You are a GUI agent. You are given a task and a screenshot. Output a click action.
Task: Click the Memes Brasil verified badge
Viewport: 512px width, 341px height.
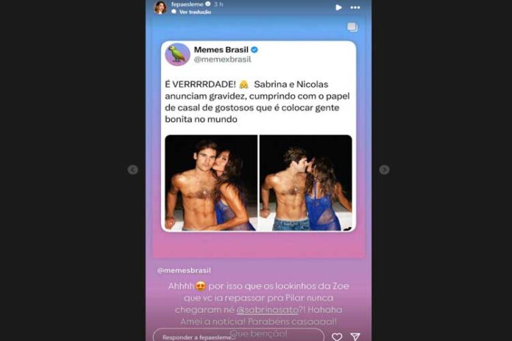pos(255,49)
